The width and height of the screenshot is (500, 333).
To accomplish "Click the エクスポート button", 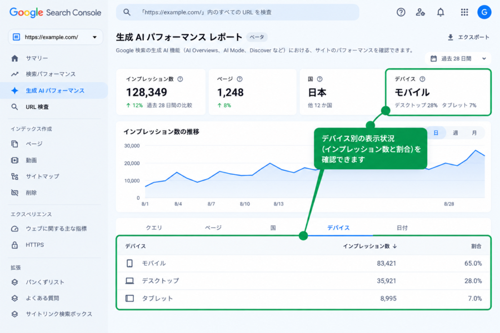I will click(x=468, y=37).
